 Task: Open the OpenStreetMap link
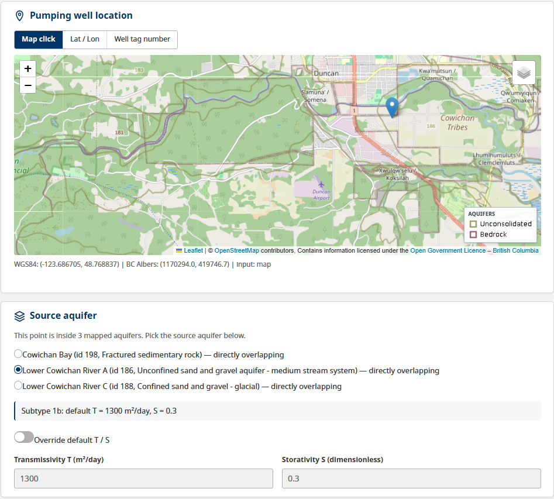pos(236,250)
